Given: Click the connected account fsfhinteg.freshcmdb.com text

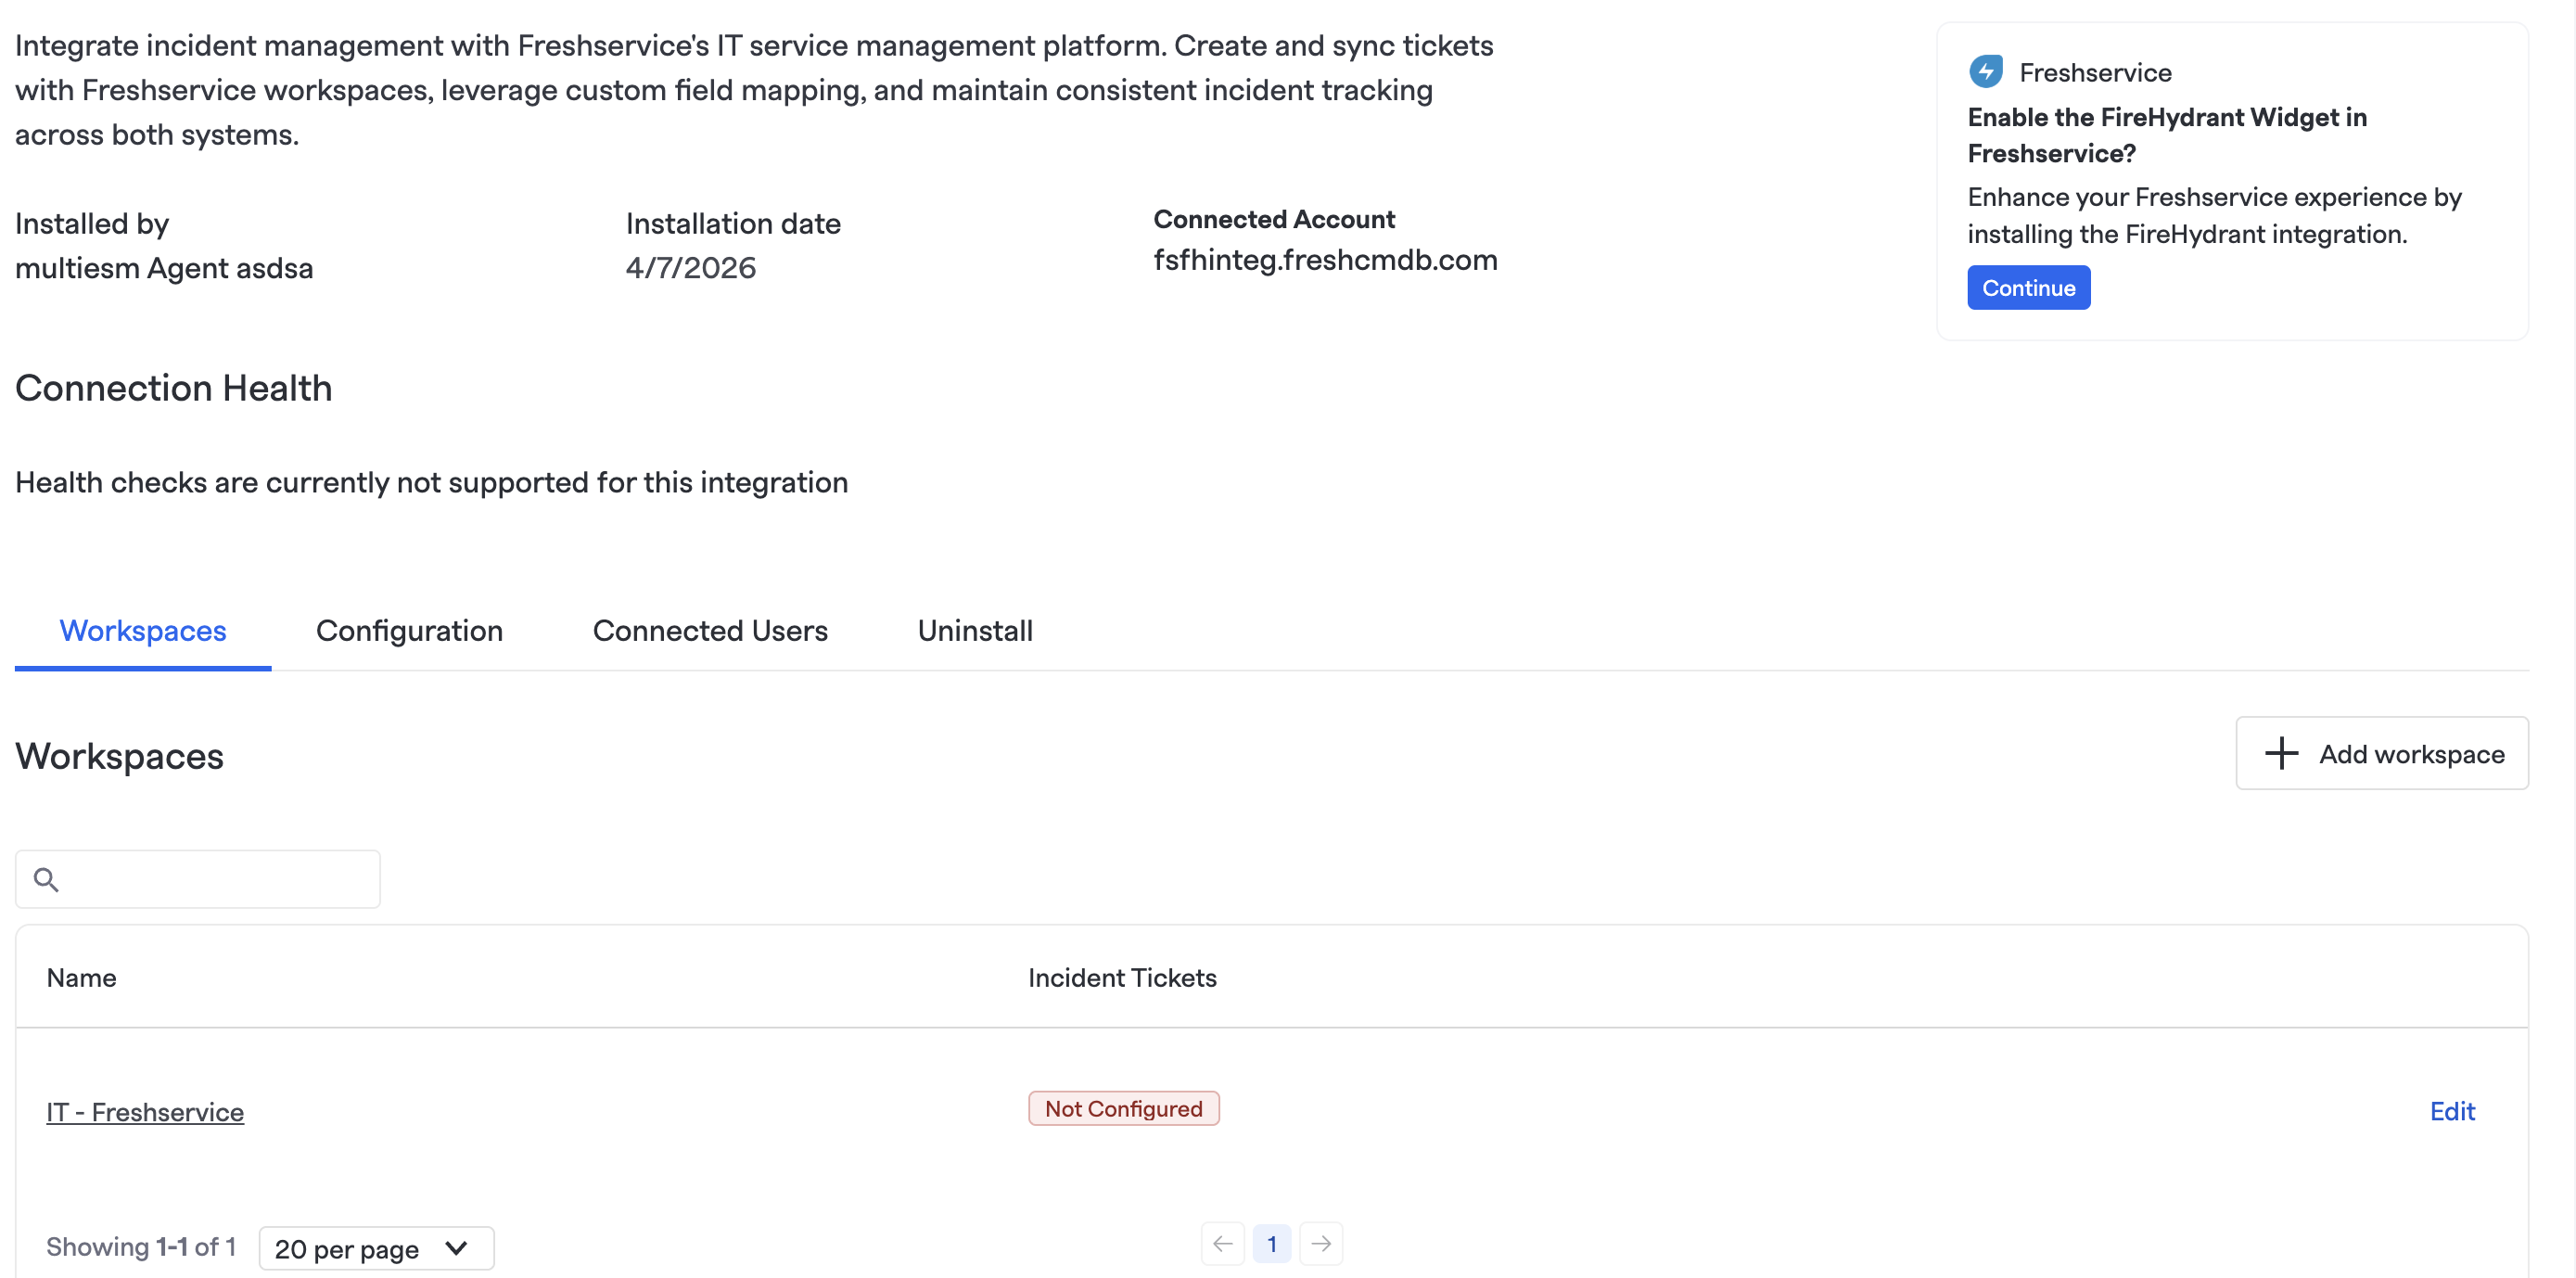Looking at the screenshot, I should pos(1325,260).
